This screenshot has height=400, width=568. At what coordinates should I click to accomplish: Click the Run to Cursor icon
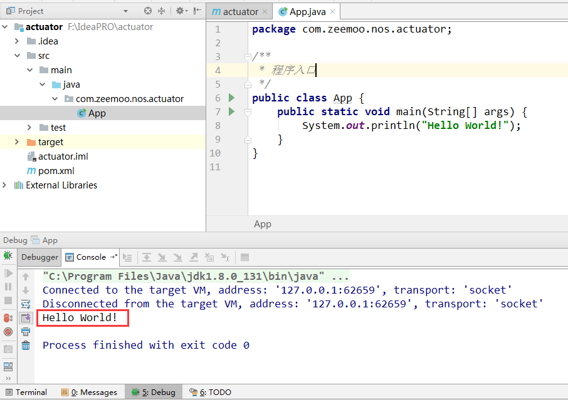click(225, 257)
